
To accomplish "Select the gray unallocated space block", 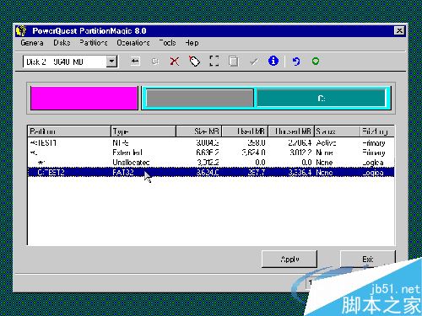I will pyautogui.click(x=200, y=98).
